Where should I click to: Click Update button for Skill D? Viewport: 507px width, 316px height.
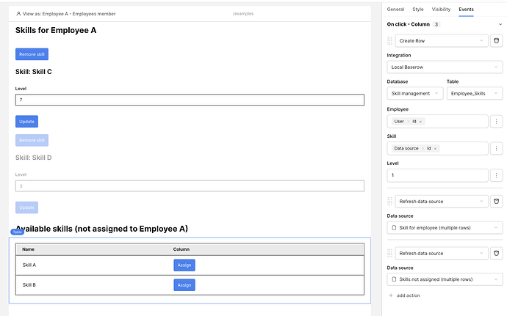click(26, 207)
